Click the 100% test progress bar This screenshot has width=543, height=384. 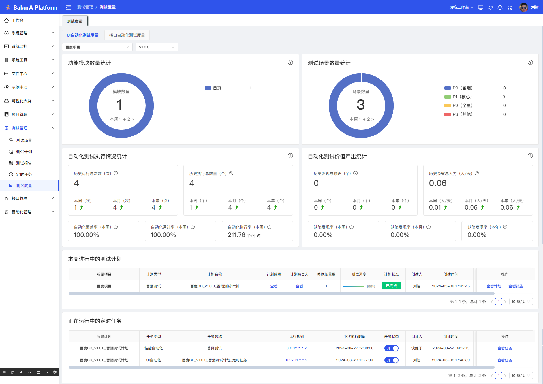[354, 287]
